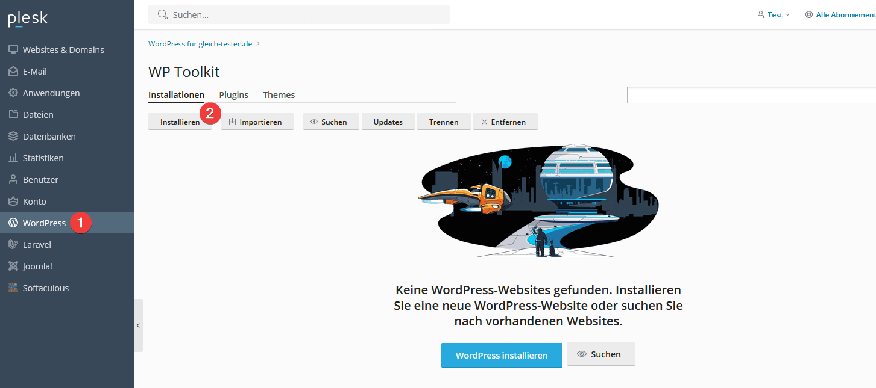
Task: Switch to the Plugins tab
Action: (x=233, y=95)
